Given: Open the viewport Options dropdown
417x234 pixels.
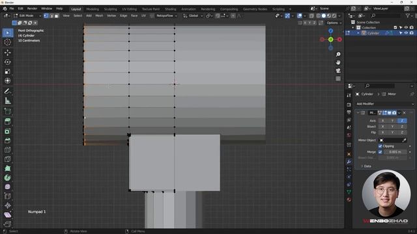Looking at the screenshot, I should click(x=334, y=23).
